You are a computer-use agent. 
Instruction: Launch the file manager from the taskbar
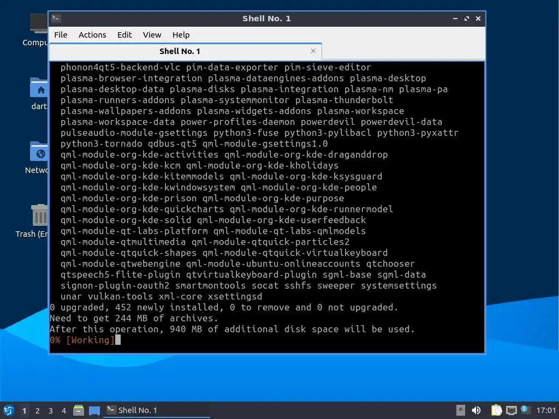click(x=79, y=410)
